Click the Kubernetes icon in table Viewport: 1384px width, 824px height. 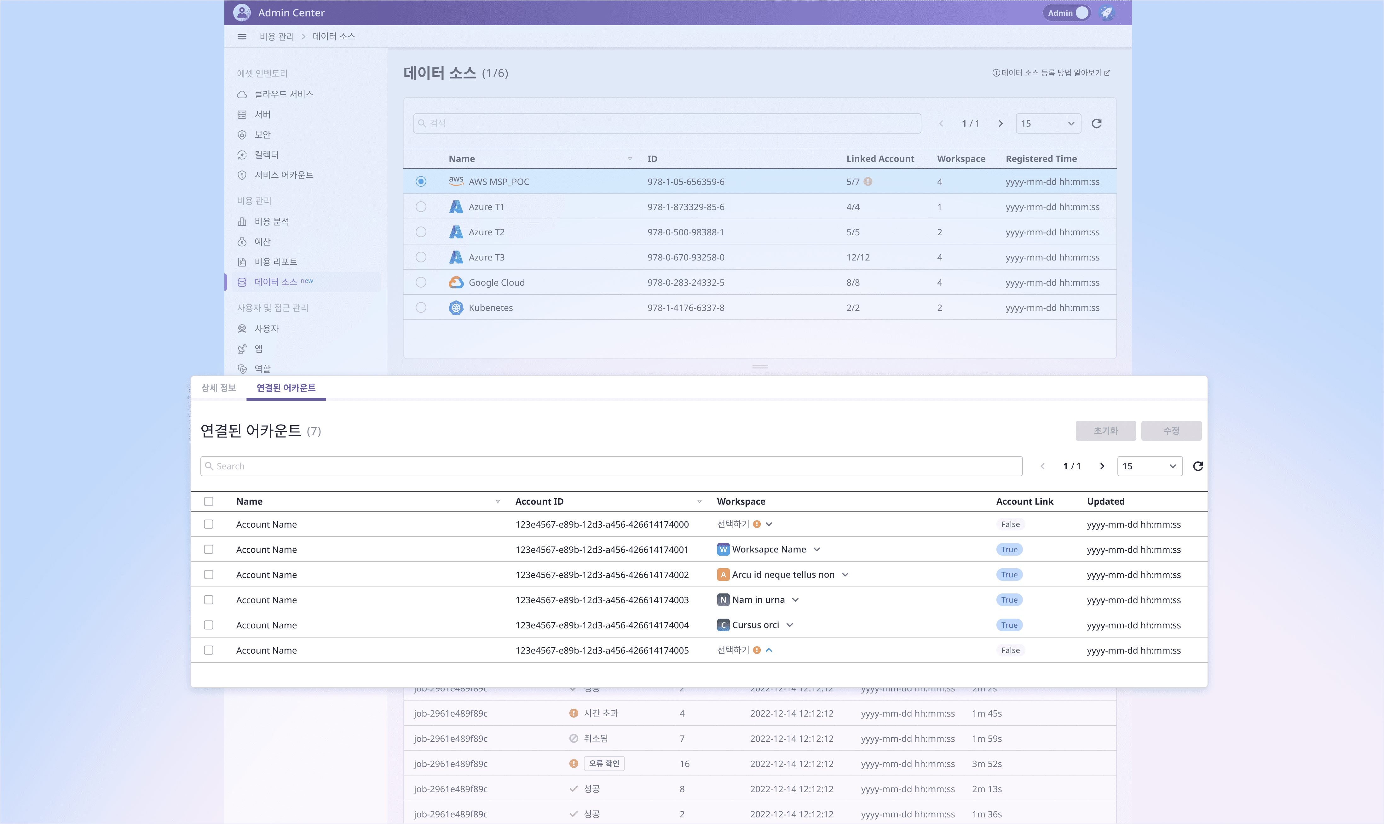tap(456, 308)
